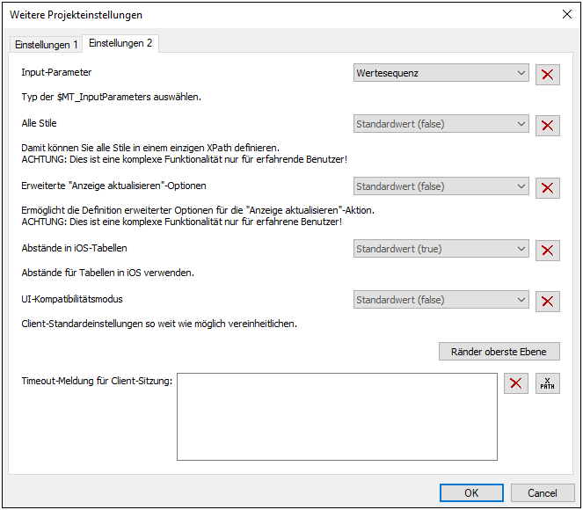Reset Erweiterte "Anzeige aktualisieren"-Optionen with red X
This screenshot has width=583, height=510.
coord(548,187)
